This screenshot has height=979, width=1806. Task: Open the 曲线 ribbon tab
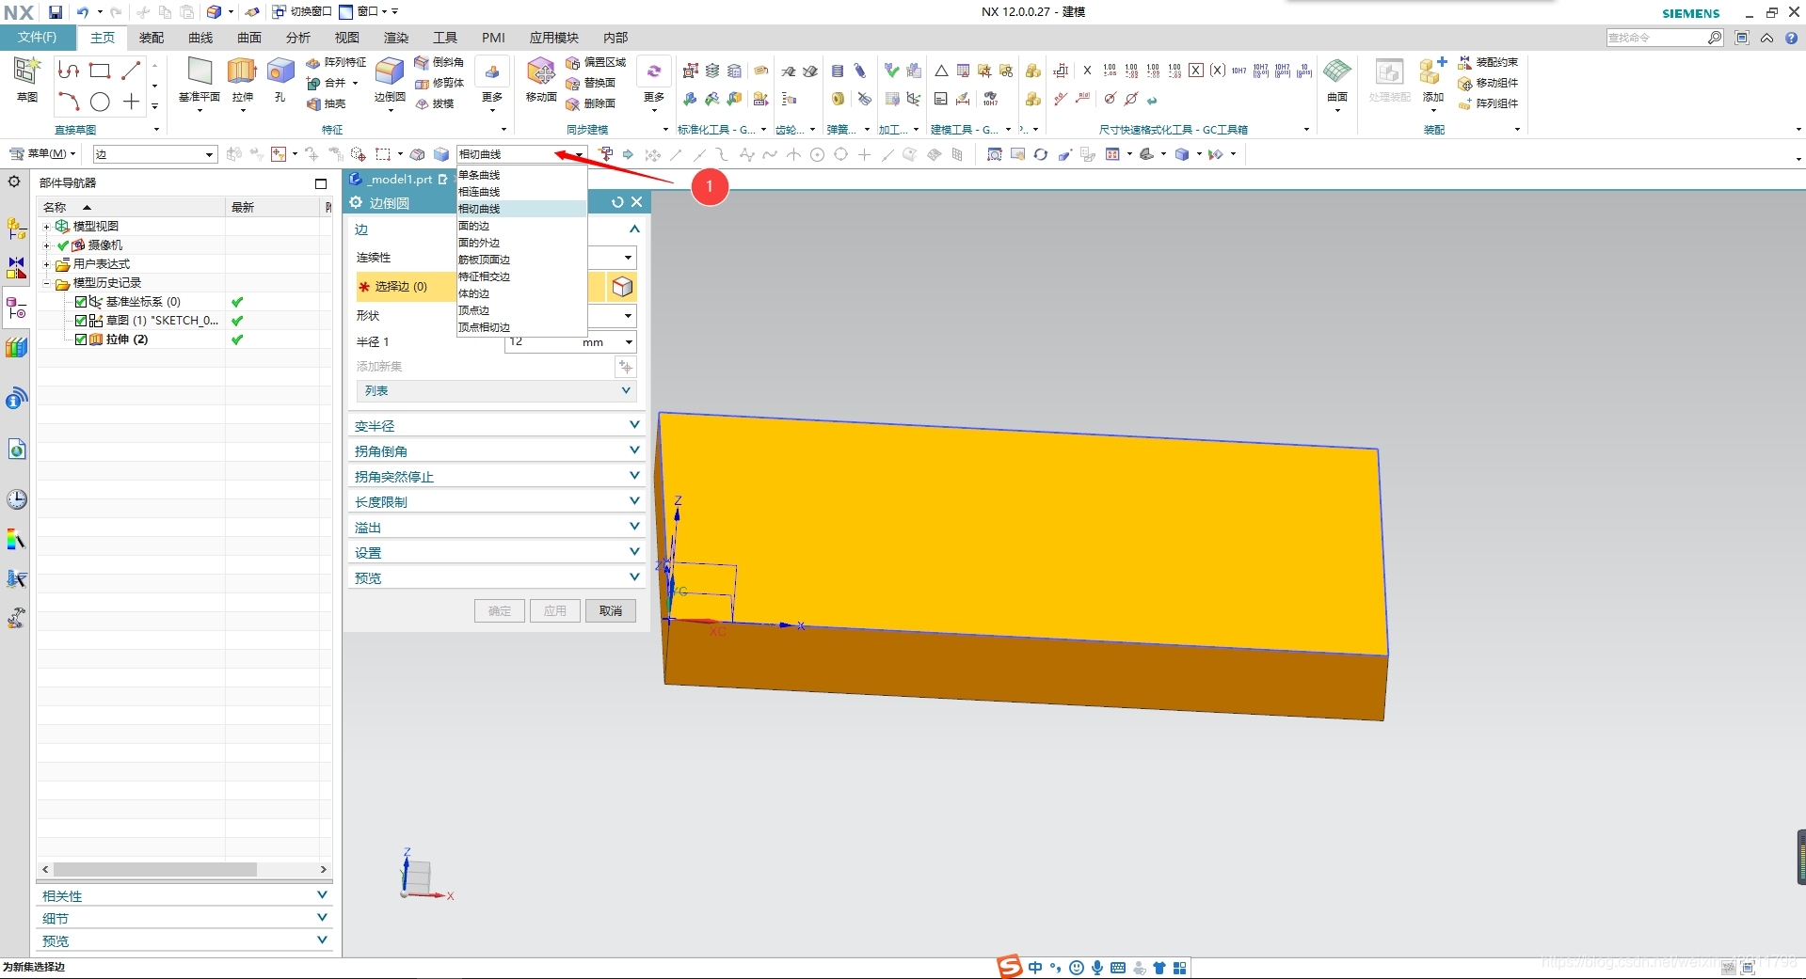pos(200,38)
